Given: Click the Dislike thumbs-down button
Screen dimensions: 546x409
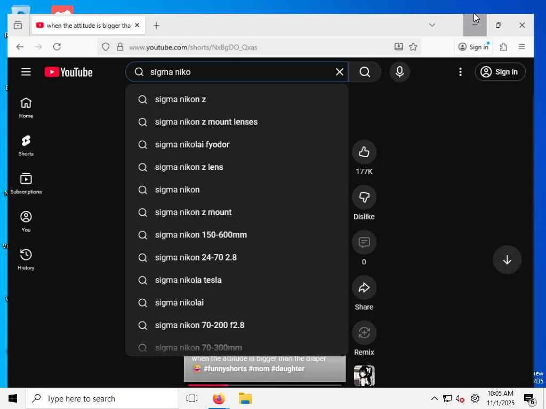Looking at the screenshot, I should coord(364,197).
